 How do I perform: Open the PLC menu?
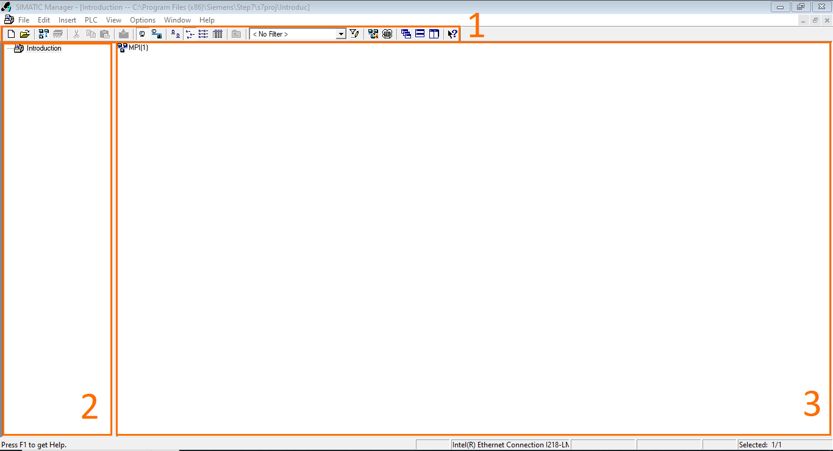tap(90, 20)
